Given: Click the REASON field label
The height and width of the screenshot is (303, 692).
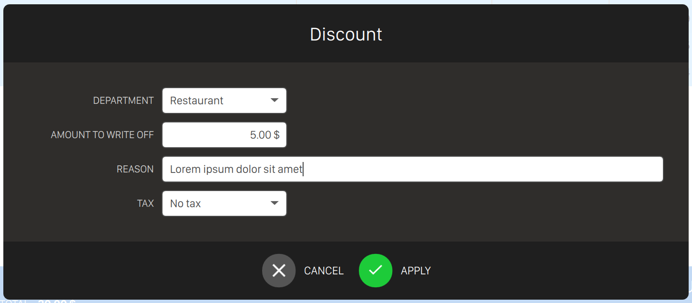Looking at the screenshot, I should point(135,169).
